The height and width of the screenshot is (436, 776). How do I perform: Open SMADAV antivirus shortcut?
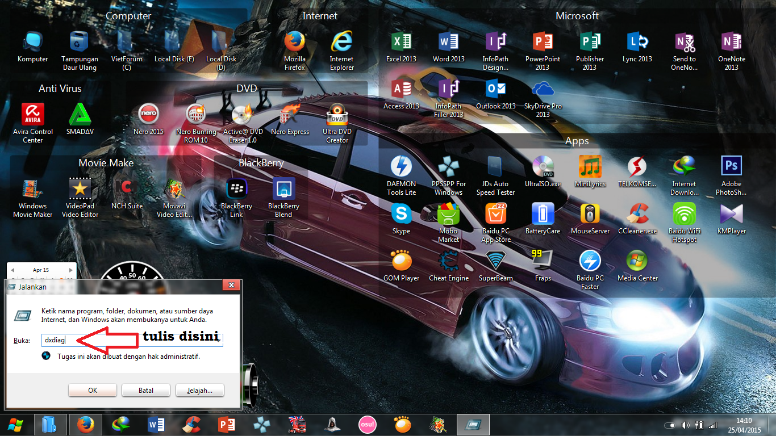(80, 119)
